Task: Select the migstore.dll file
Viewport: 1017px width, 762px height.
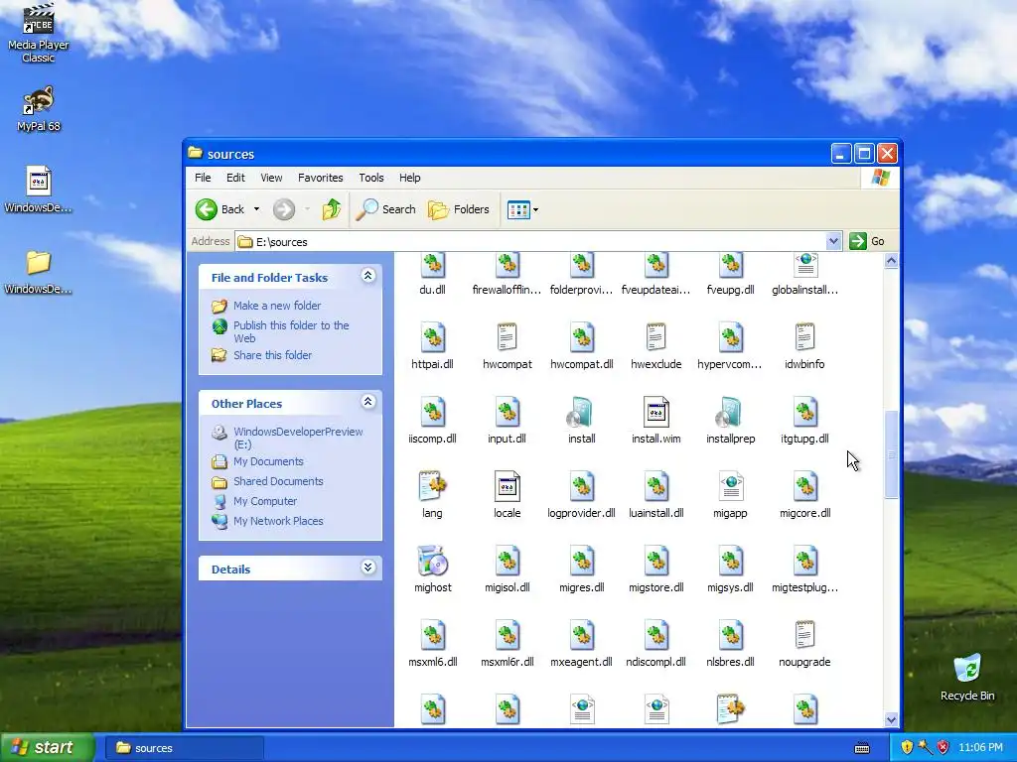Action: [x=655, y=570]
